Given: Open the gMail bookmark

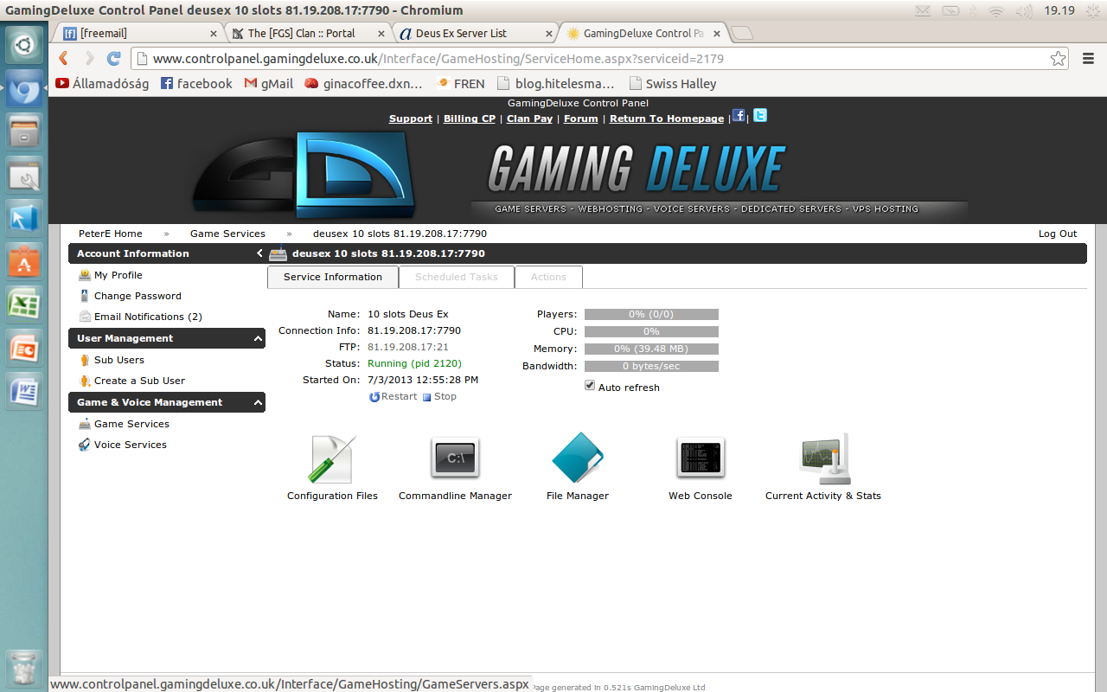Looking at the screenshot, I should point(269,84).
